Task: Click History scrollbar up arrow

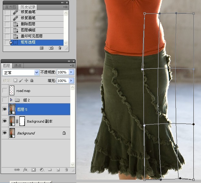Action: [66, 13]
